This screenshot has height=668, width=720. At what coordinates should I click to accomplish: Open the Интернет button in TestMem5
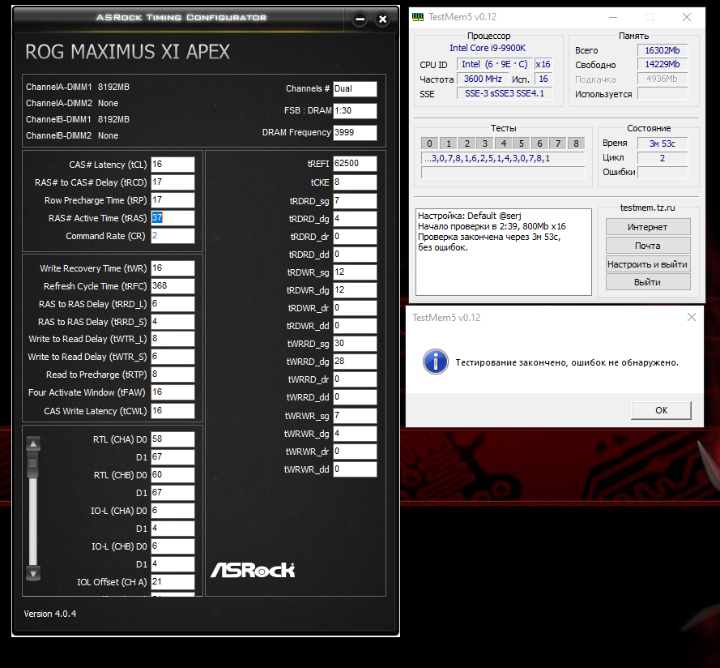(x=648, y=227)
